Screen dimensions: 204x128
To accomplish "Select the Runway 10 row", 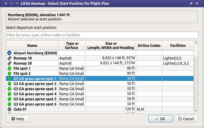I will (x=100, y=58).
